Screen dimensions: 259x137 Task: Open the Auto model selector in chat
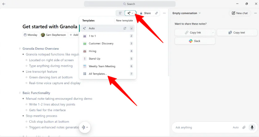(x=236, y=127)
